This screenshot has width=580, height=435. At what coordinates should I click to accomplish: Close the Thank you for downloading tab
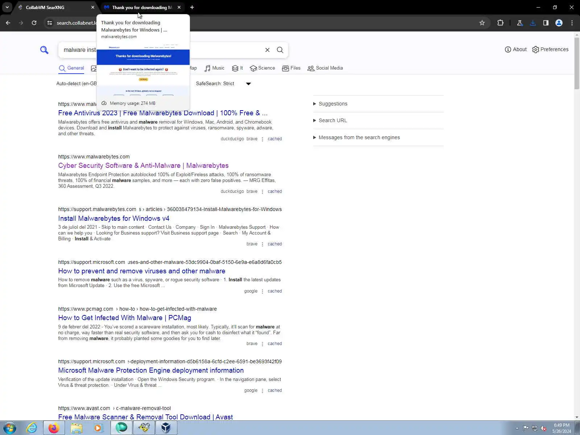point(179,7)
